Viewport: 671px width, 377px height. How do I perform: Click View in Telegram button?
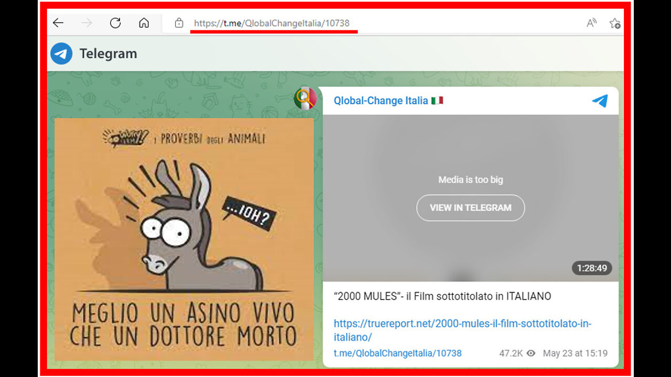point(471,208)
